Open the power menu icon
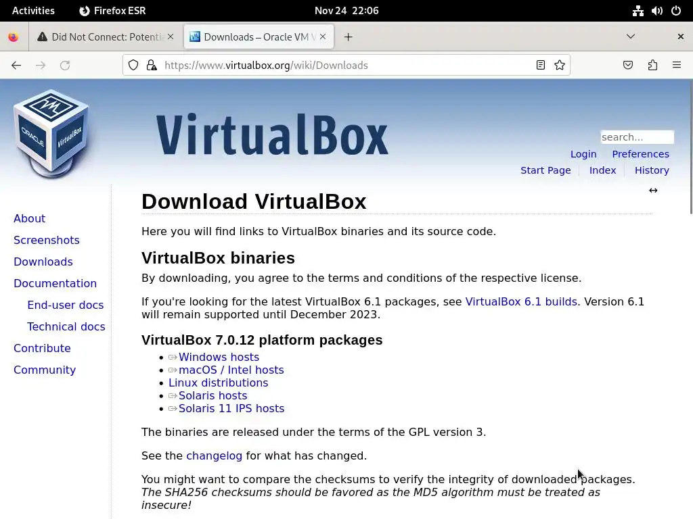Viewport: 693px width, 519px height. (676, 11)
